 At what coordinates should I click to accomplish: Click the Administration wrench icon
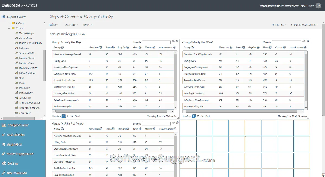(4, 173)
